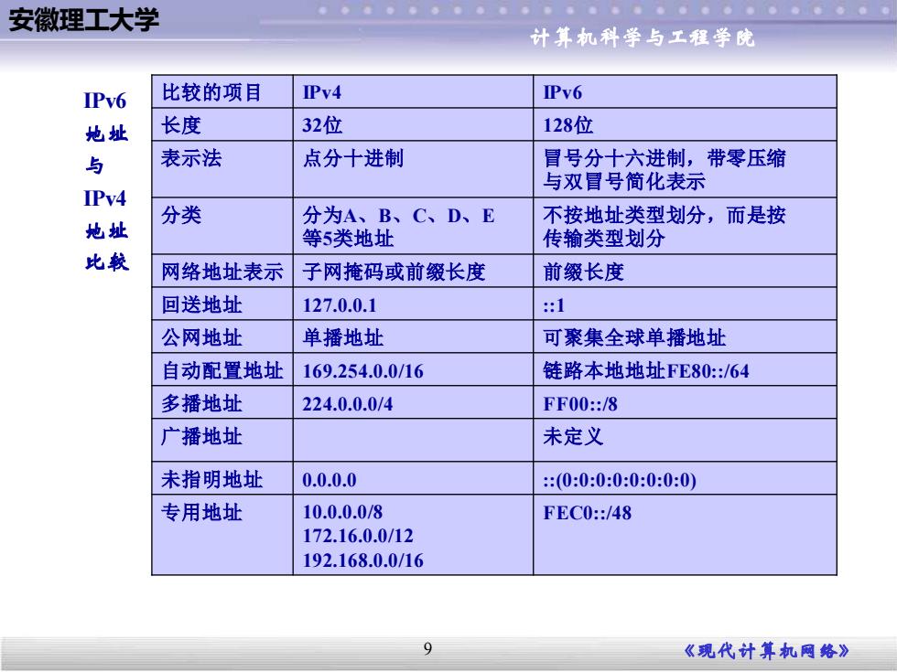Click the 未指明地址 row label

pyautogui.click(x=222, y=478)
